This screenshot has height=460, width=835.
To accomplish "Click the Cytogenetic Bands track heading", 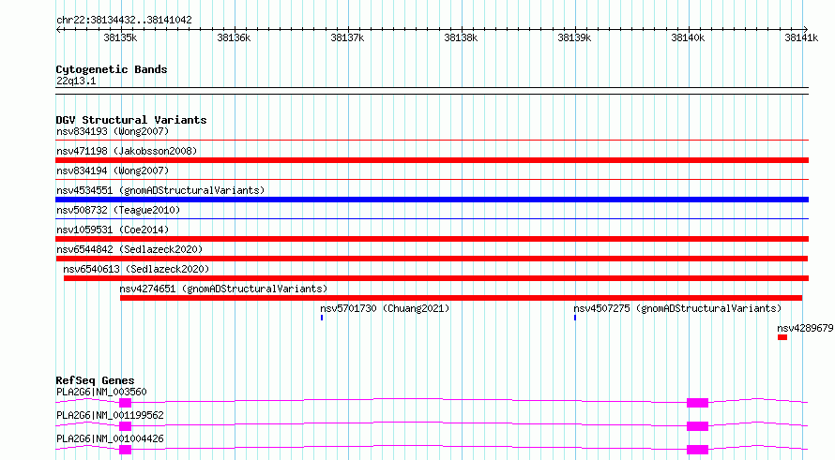I will pos(112,69).
